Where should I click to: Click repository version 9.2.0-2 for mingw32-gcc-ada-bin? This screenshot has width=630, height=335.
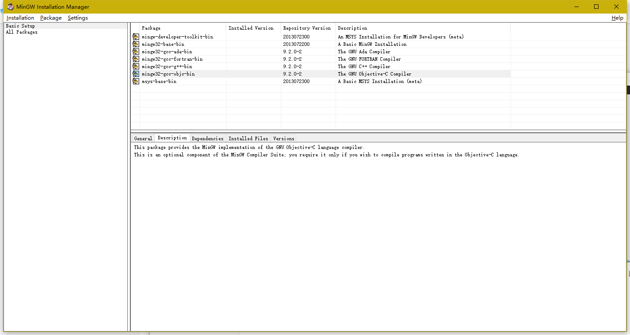(292, 52)
